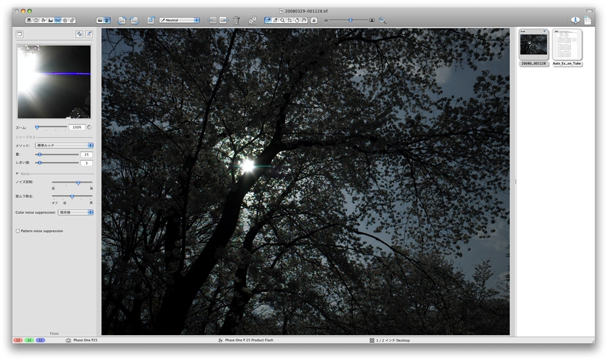Screen dimensions: 607x360
Task: Select the Auto_Ex...on_Tube thumbnail
Action: (x=567, y=47)
